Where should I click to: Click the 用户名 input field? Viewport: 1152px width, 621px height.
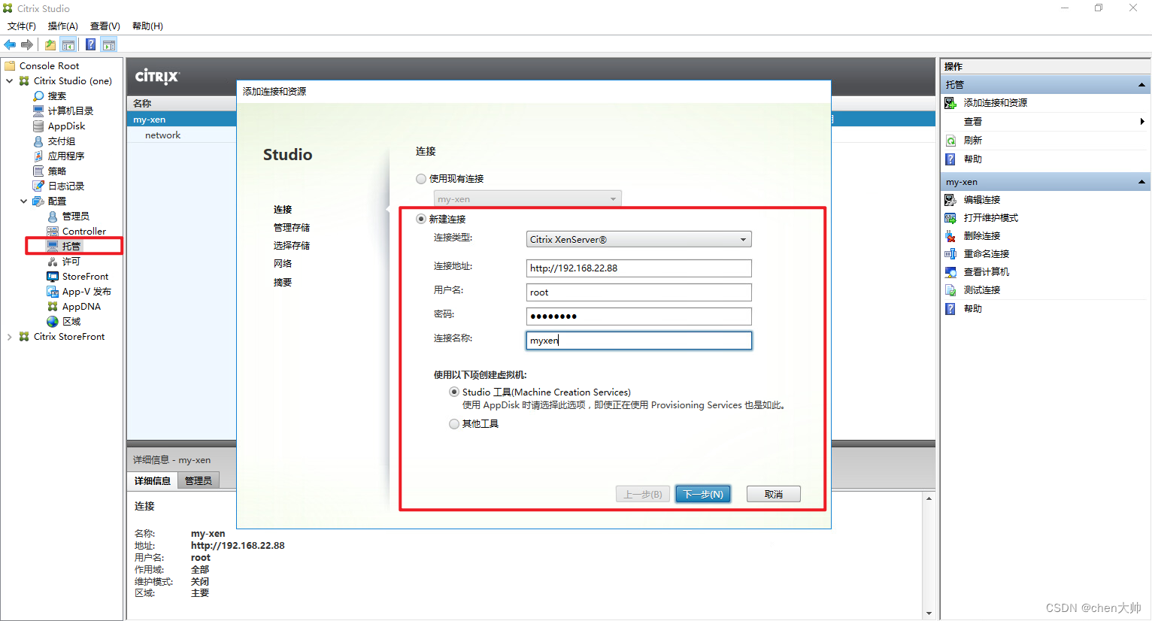[x=638, y=292]
